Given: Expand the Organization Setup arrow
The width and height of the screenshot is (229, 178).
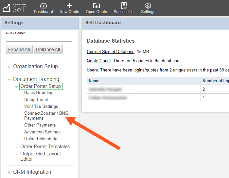Looking at the screenshot, I should (9, 67).
